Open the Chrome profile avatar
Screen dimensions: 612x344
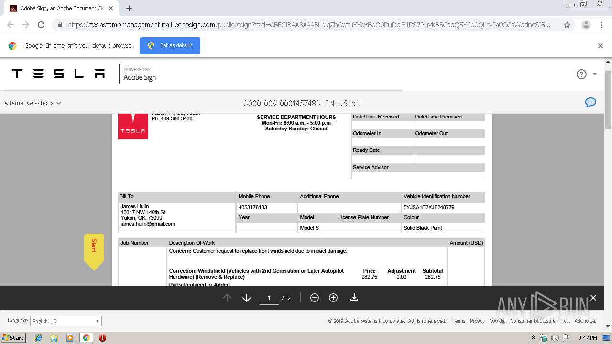[586, 25]
